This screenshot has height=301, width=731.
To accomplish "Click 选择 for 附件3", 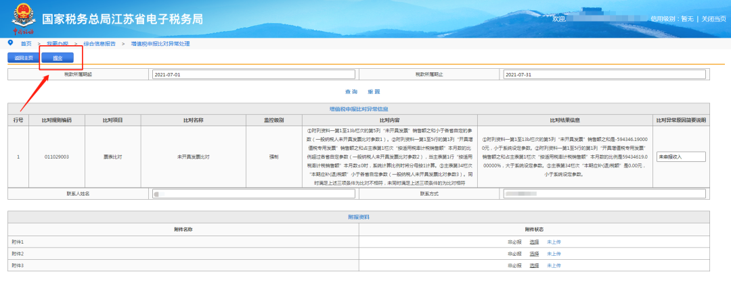I will point(534,265).
